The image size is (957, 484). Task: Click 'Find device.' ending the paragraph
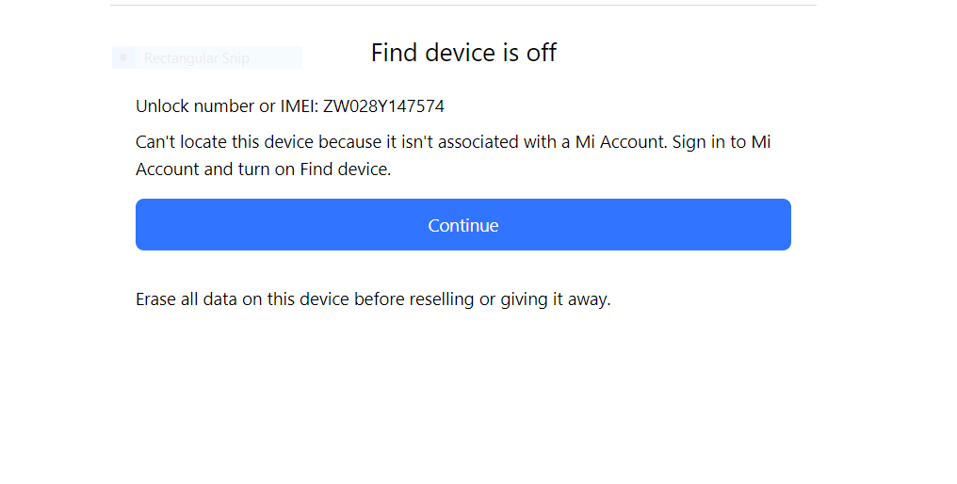pos(346,169)
